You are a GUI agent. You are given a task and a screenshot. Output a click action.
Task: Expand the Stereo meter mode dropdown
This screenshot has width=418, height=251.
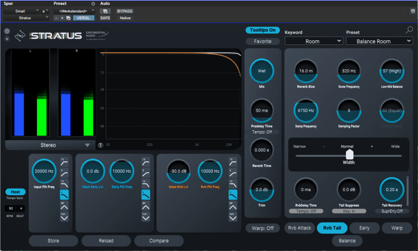(49, 145)
